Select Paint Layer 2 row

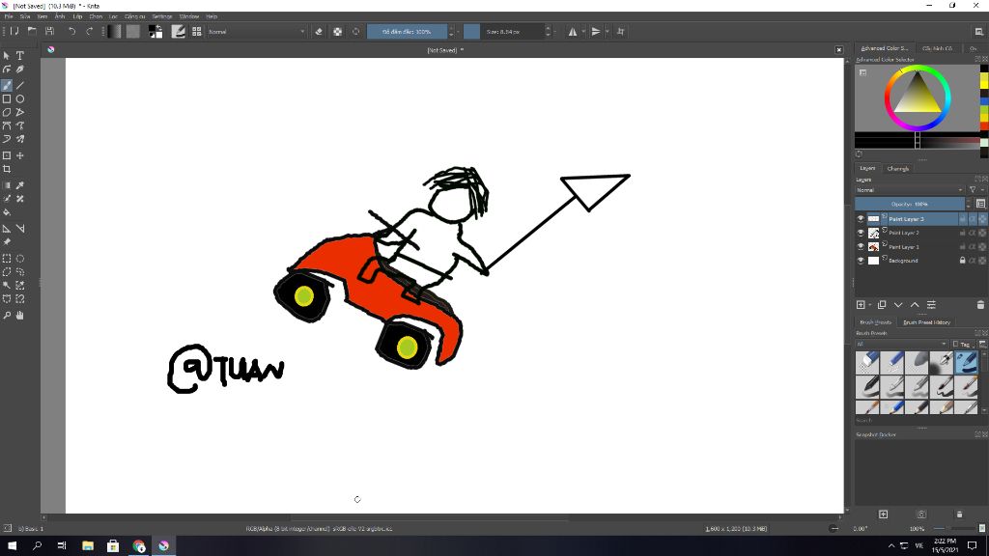pyautogui.click(x=919, y=233)
